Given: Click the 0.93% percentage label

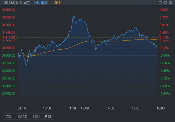Looking at the screenshot, I should [x=164, y=10].
